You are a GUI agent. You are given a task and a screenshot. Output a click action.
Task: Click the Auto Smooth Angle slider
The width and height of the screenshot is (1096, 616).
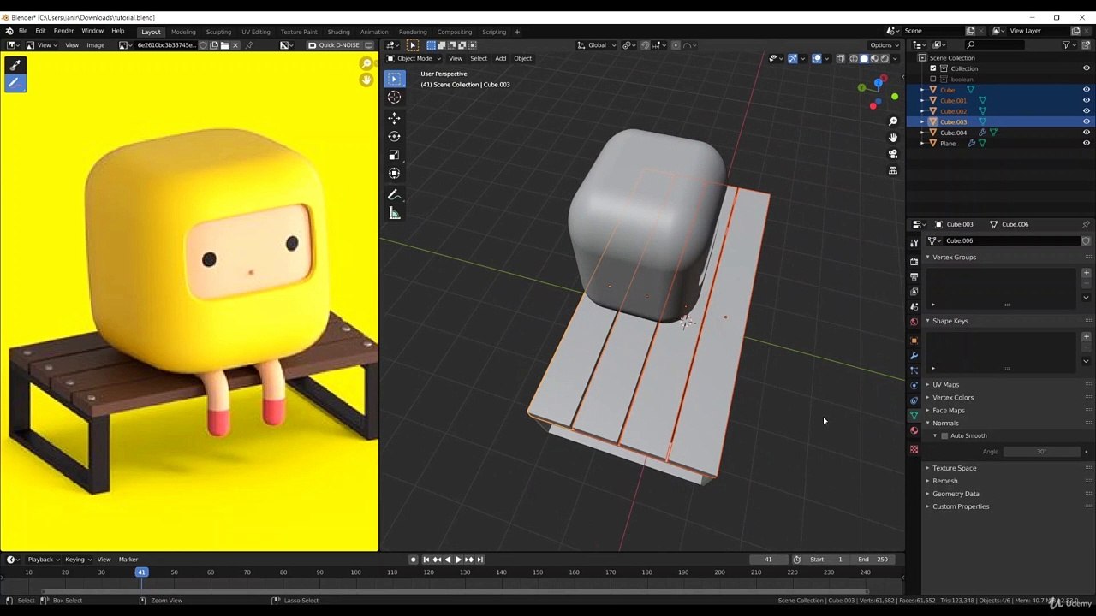click(x=1041, y=452)
